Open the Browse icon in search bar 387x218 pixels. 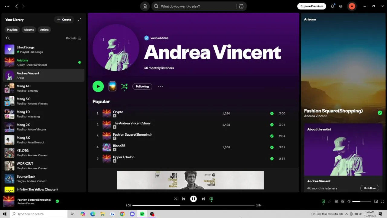click(241, 6)
